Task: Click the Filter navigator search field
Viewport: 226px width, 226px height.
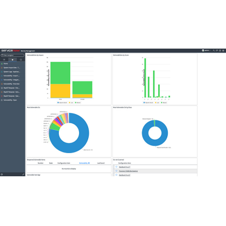Action: [12, 55]
